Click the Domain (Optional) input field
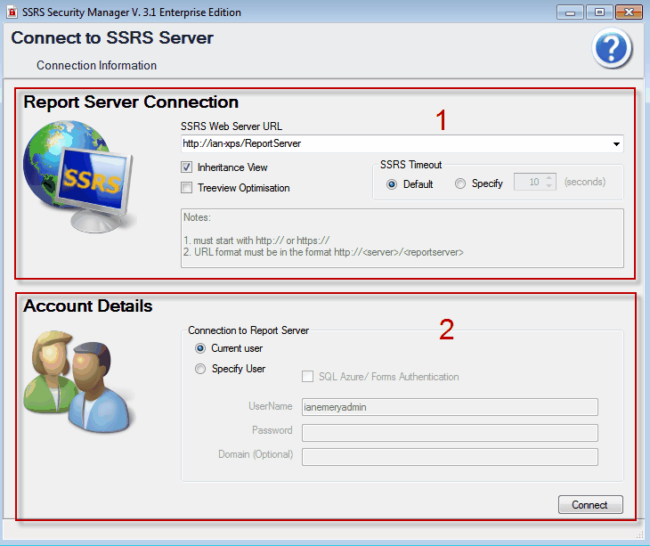650x546 pixels. coord(450,457)
